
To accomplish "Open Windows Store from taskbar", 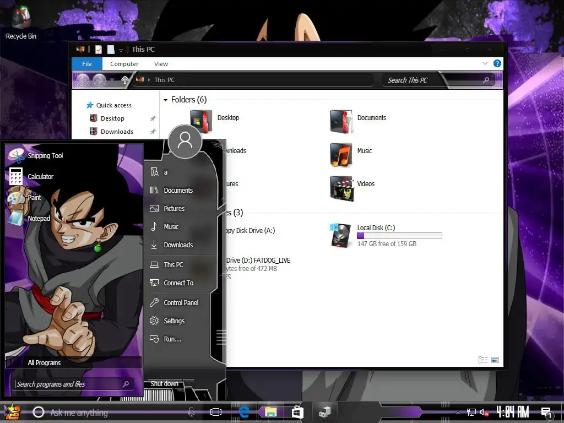I will [297, 412].
